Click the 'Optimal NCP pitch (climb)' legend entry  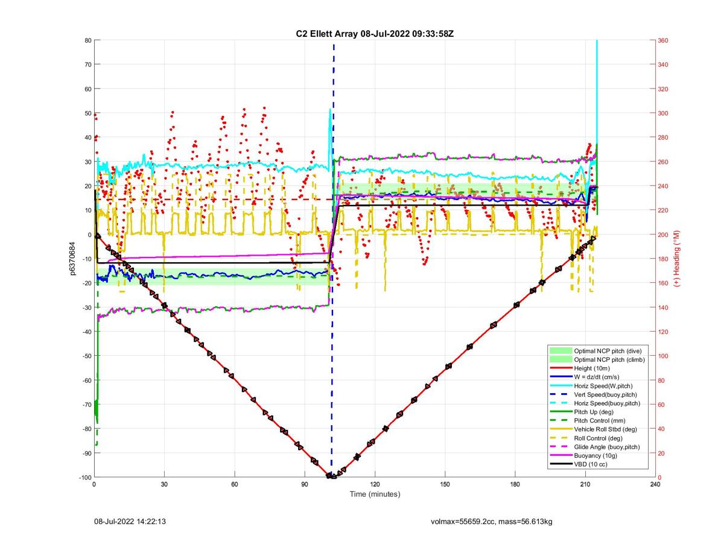(609, 359)
